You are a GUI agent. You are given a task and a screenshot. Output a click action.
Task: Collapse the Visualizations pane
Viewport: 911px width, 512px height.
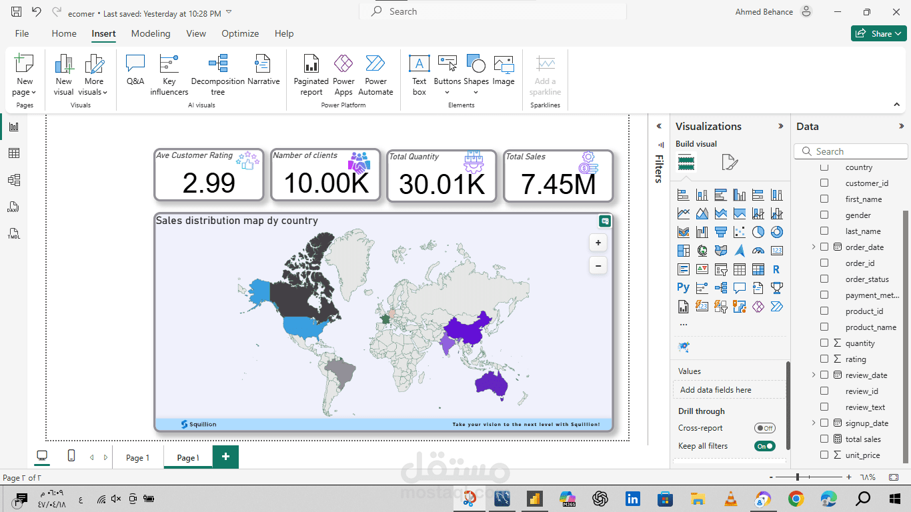tap(781, 126)
